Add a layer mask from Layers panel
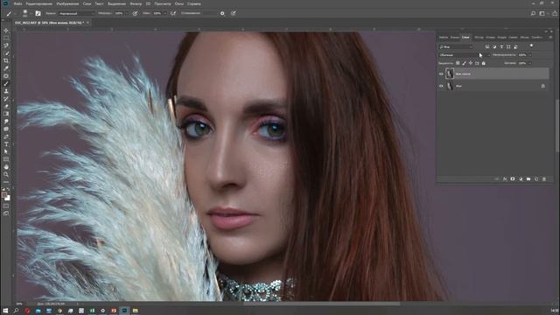 point(513,178)
